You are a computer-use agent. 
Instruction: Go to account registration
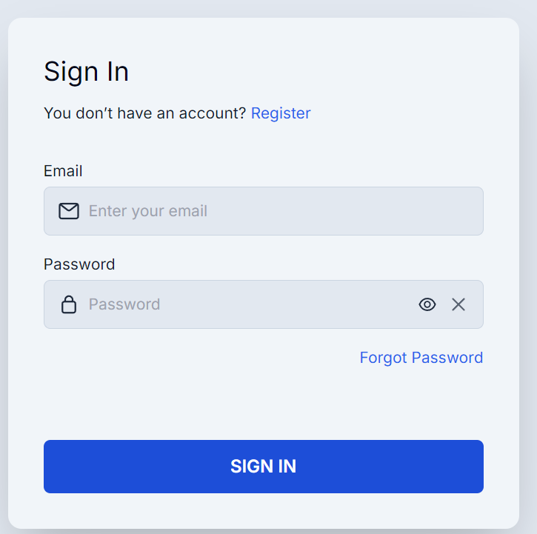[281, 113]
